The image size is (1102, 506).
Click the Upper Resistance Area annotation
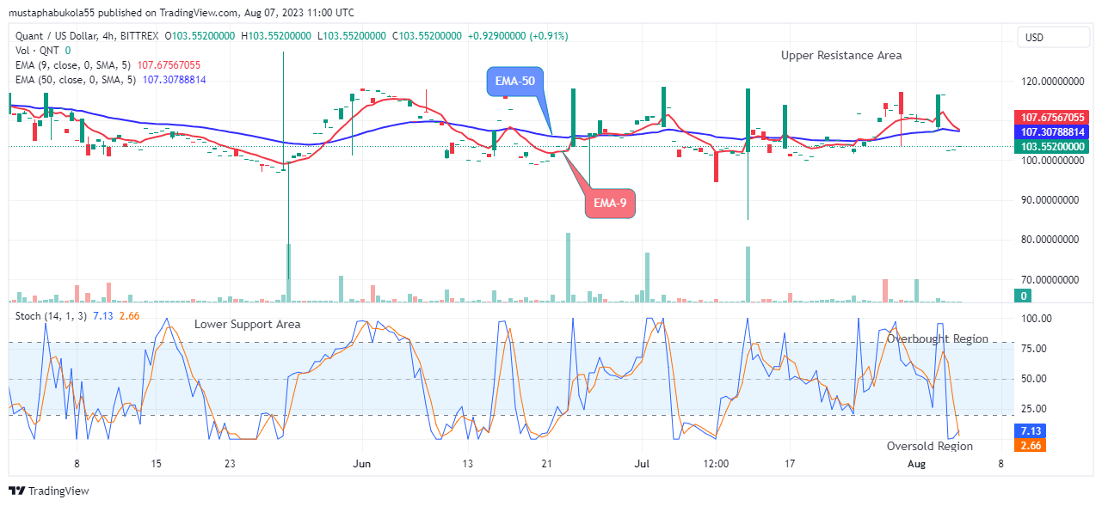tap(841, 55)
